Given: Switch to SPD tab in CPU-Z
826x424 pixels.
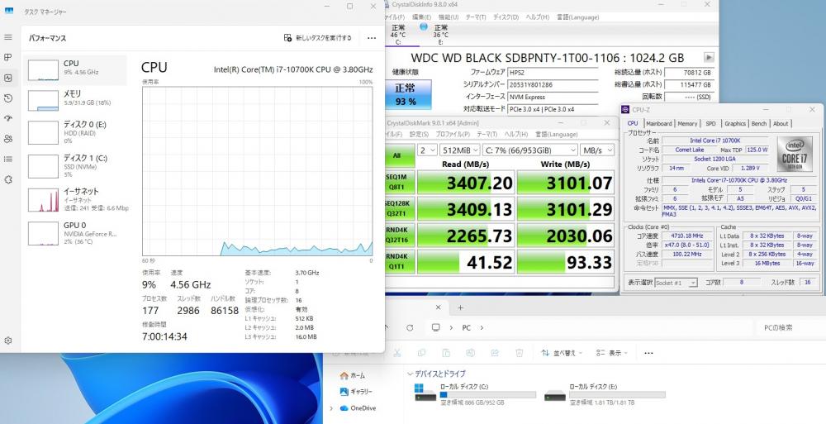Looking at the screenshot, I should point(710,123).
